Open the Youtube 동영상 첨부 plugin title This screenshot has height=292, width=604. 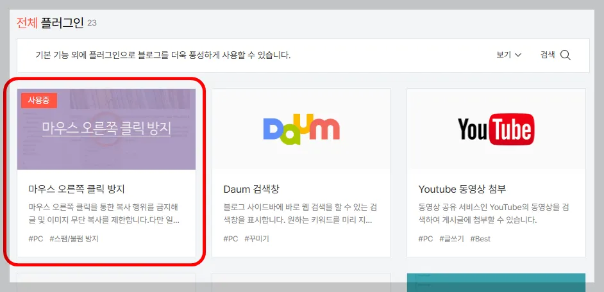point(462,190)
